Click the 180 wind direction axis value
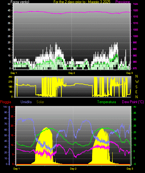The height and width of the screenshot is (173, 145). click(x=11, y=87)
